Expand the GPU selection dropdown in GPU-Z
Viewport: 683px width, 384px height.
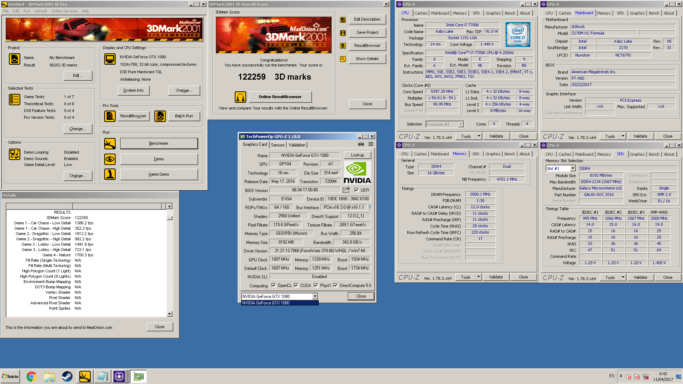[315, 296]
